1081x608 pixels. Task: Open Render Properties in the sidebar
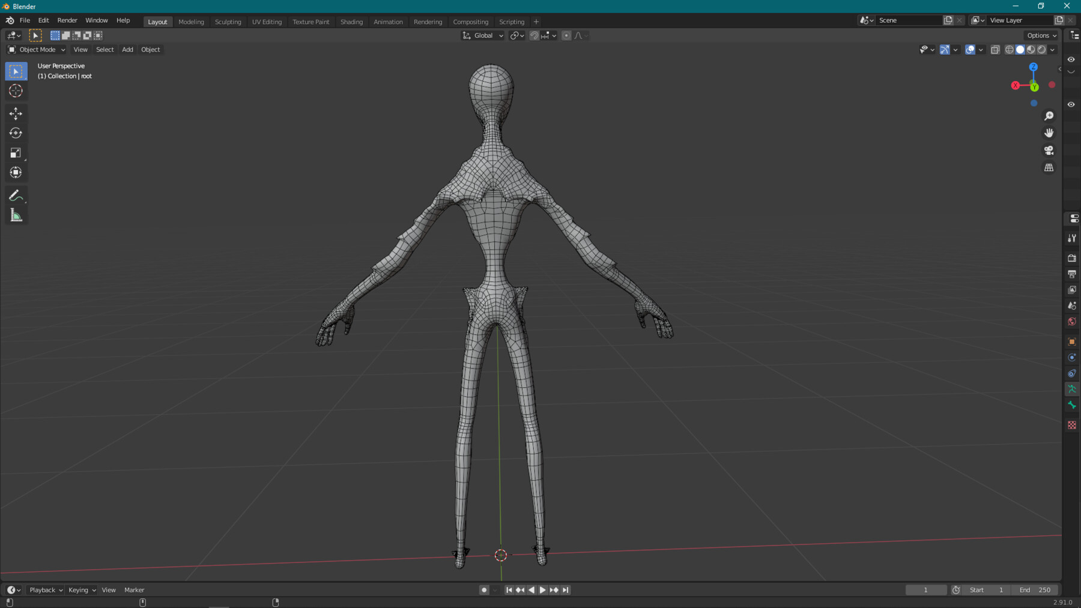1071,257
